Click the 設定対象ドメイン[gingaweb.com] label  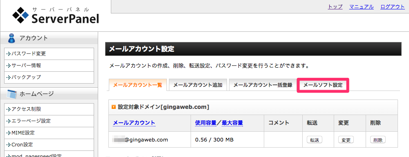(164, 107)
